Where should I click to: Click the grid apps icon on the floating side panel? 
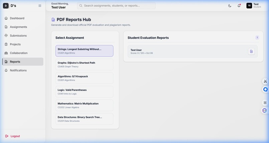click(x=265, y=103)
